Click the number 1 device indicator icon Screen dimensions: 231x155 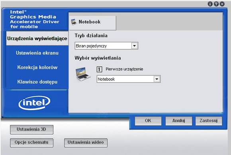coord(99,69)
